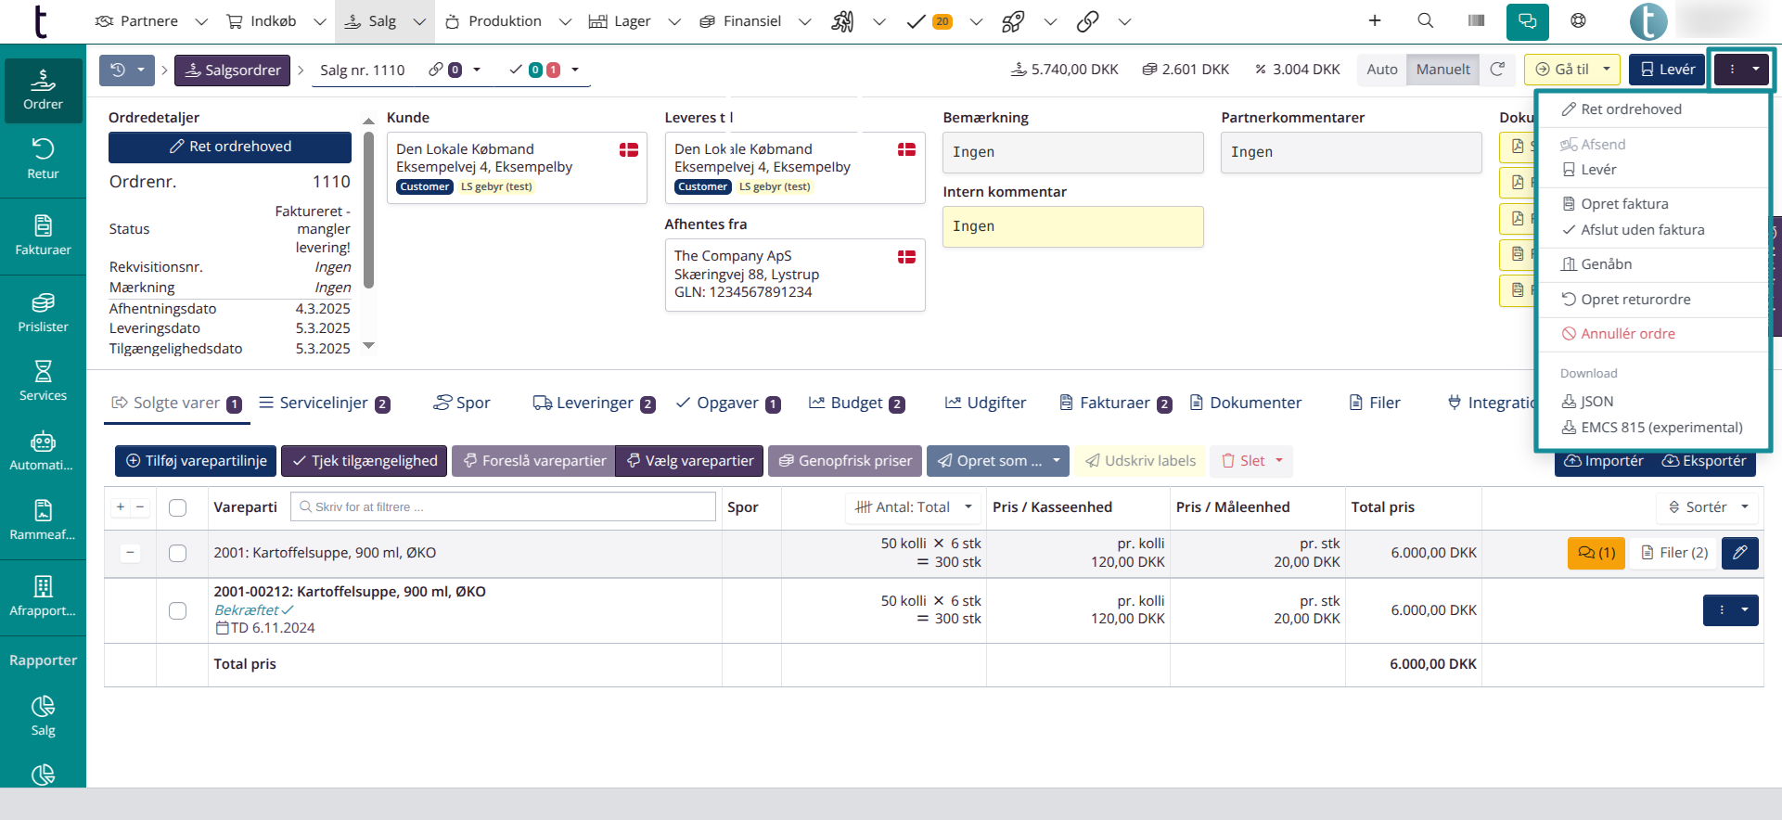Screen dimensions: 1782x820
Task: Open comments (1) on Kartoffelsuppe line
Action: click(x=1596, y=553)
